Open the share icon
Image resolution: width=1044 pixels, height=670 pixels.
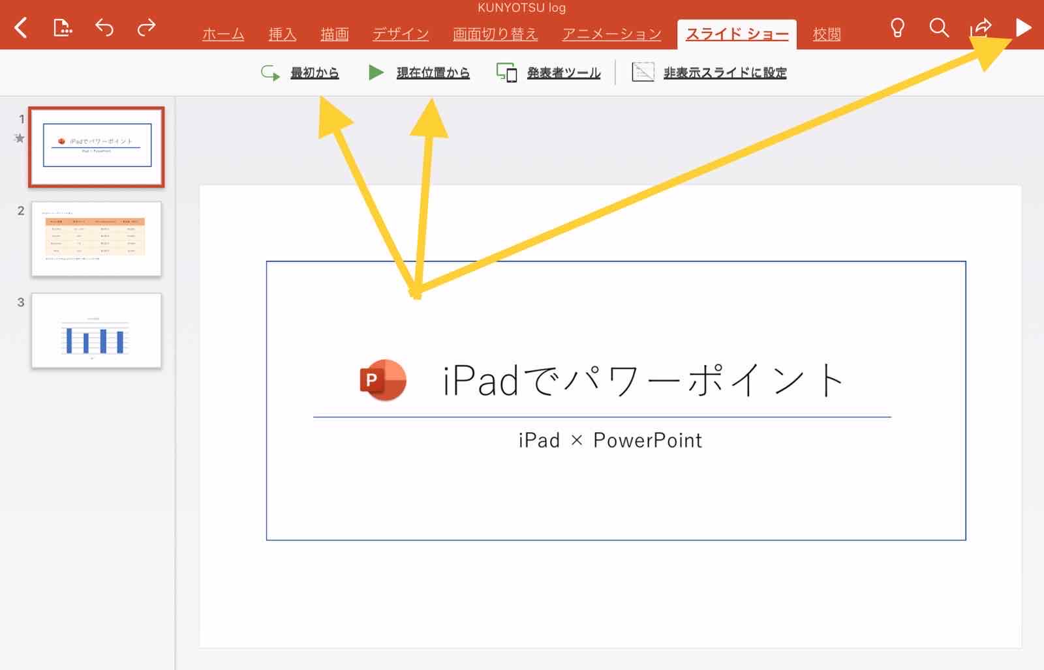(981, 27)
